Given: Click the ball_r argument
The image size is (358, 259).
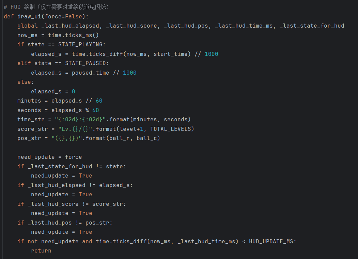Looking at the screenshot, I should click(x=121, y=138).
